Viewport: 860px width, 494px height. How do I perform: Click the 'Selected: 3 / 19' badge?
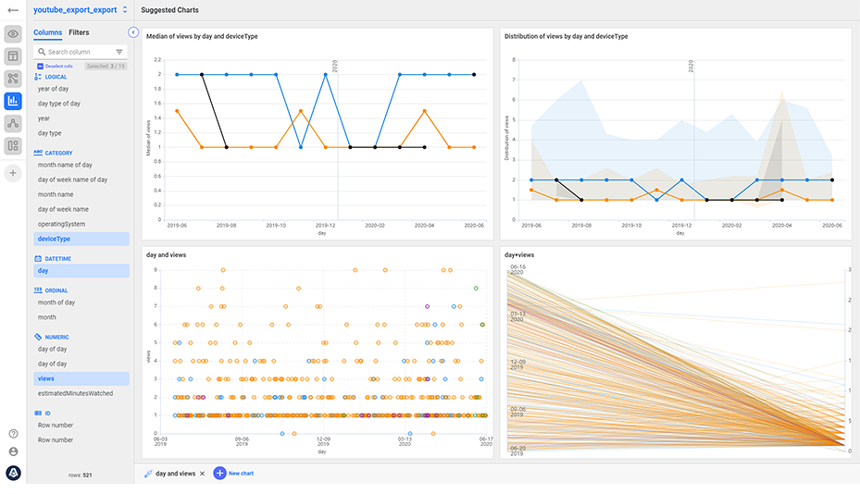click(x=106, y=67)
